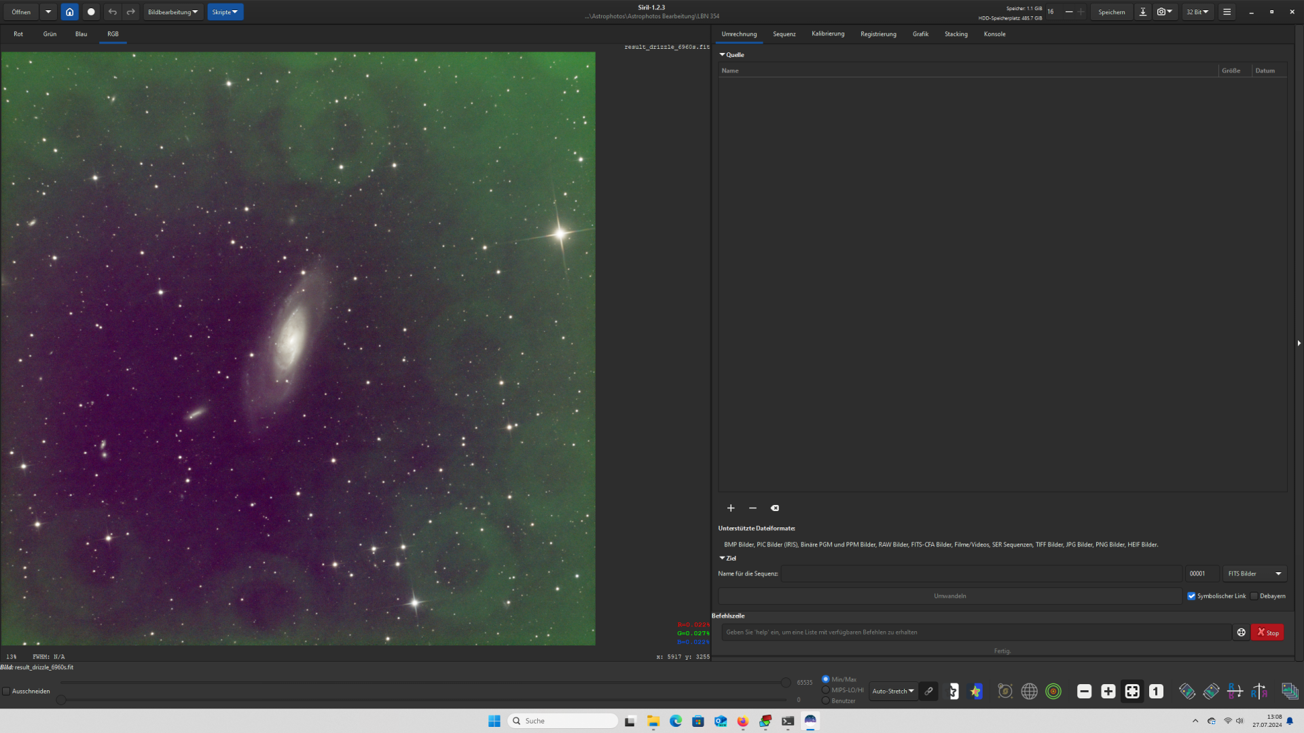
Task: Switch to the Grün channel tab
Action: (x=50, y=34)
